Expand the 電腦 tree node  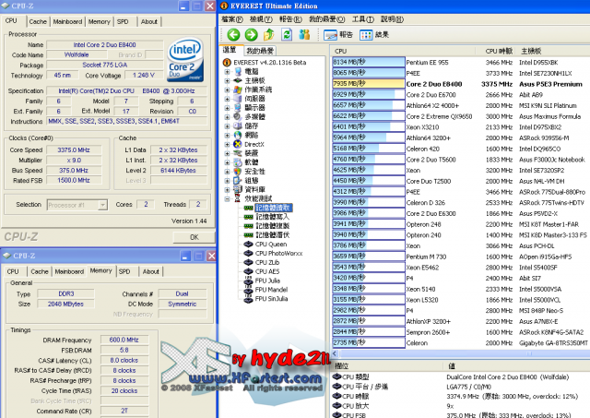pos(228,72)
